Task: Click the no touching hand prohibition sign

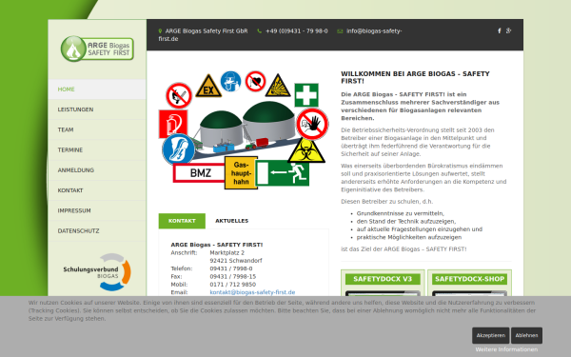Action: pyautogui.click(x=312, y=124)
